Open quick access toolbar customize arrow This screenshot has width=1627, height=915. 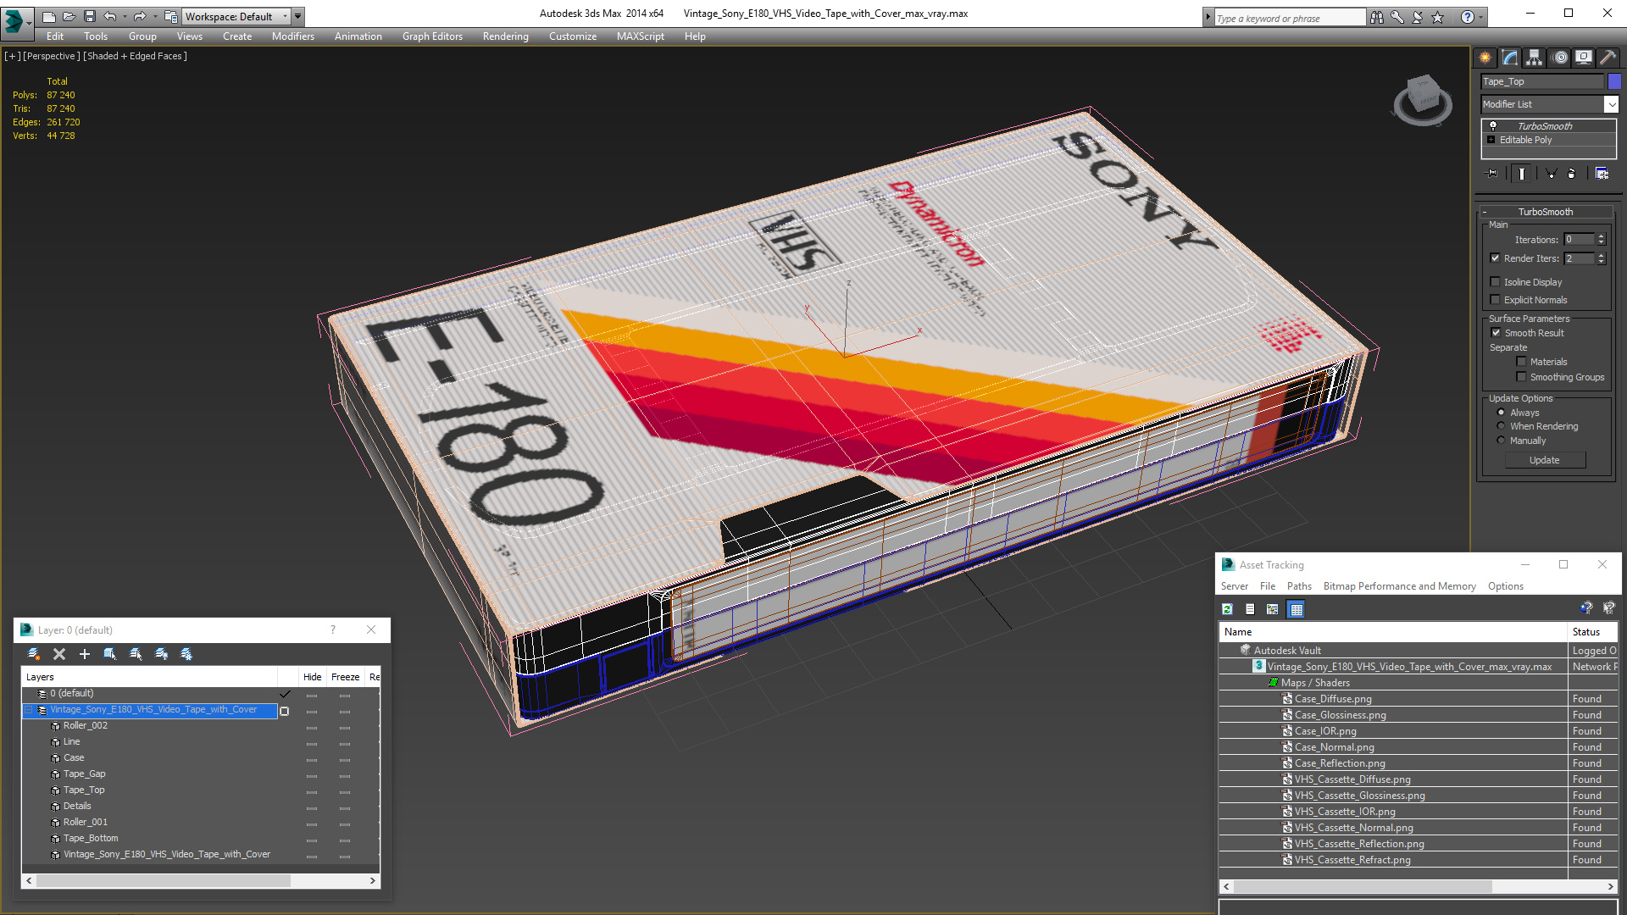tap(297, 16)
